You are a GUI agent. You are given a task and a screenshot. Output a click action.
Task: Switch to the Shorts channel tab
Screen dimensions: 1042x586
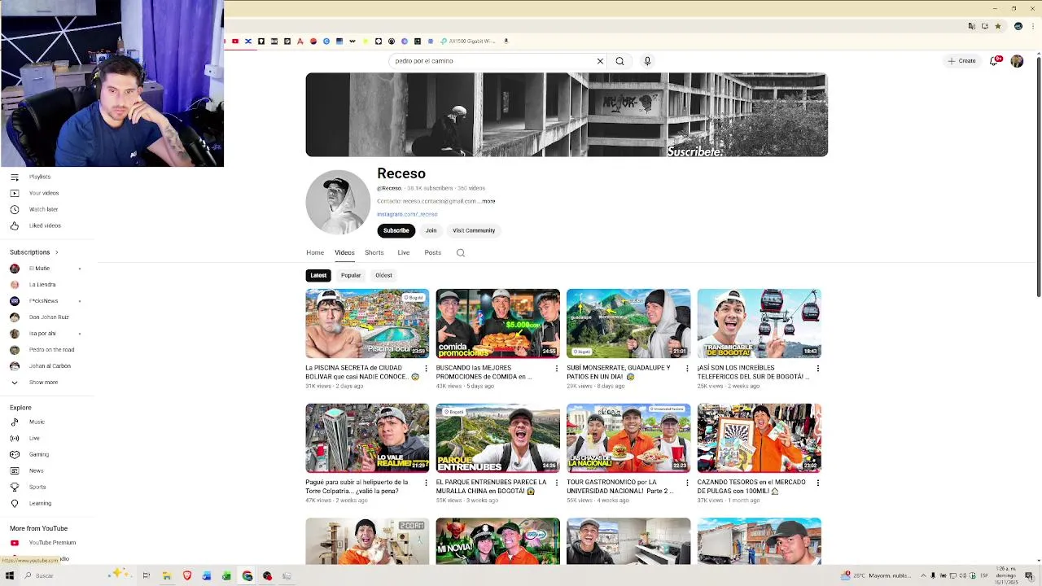[x=374, y=252]
